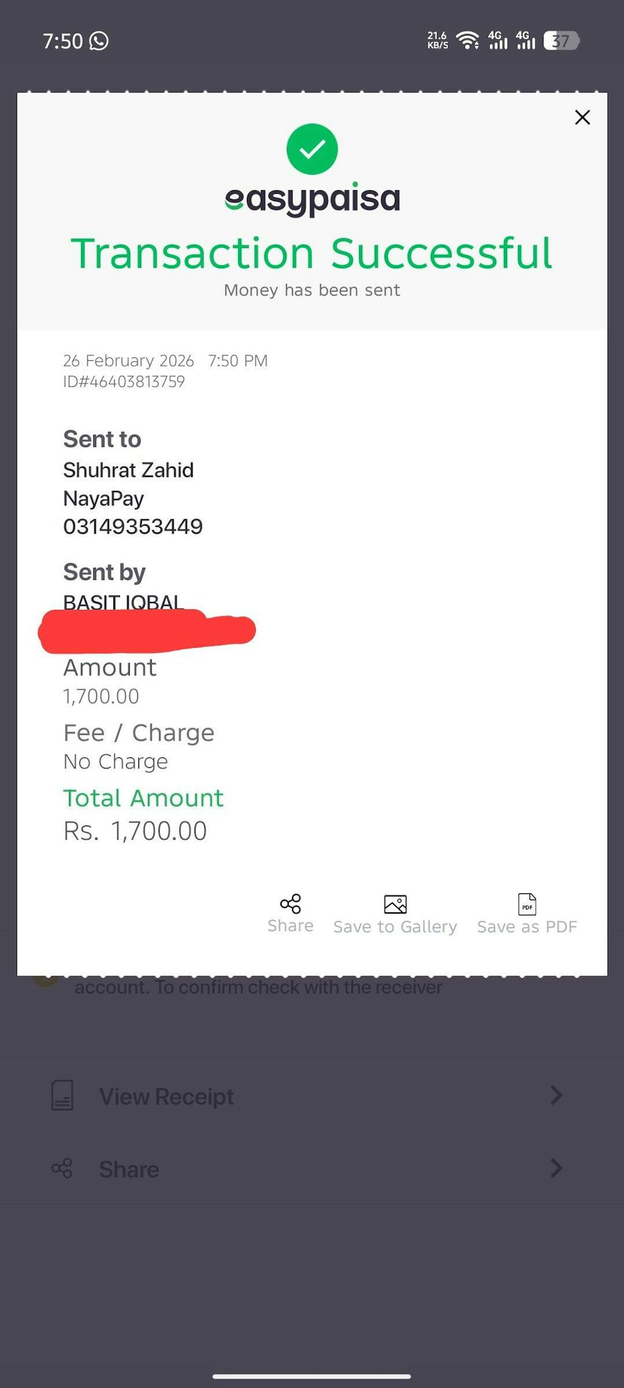Tap the green success checkmark icon

(x=312, y=149)
